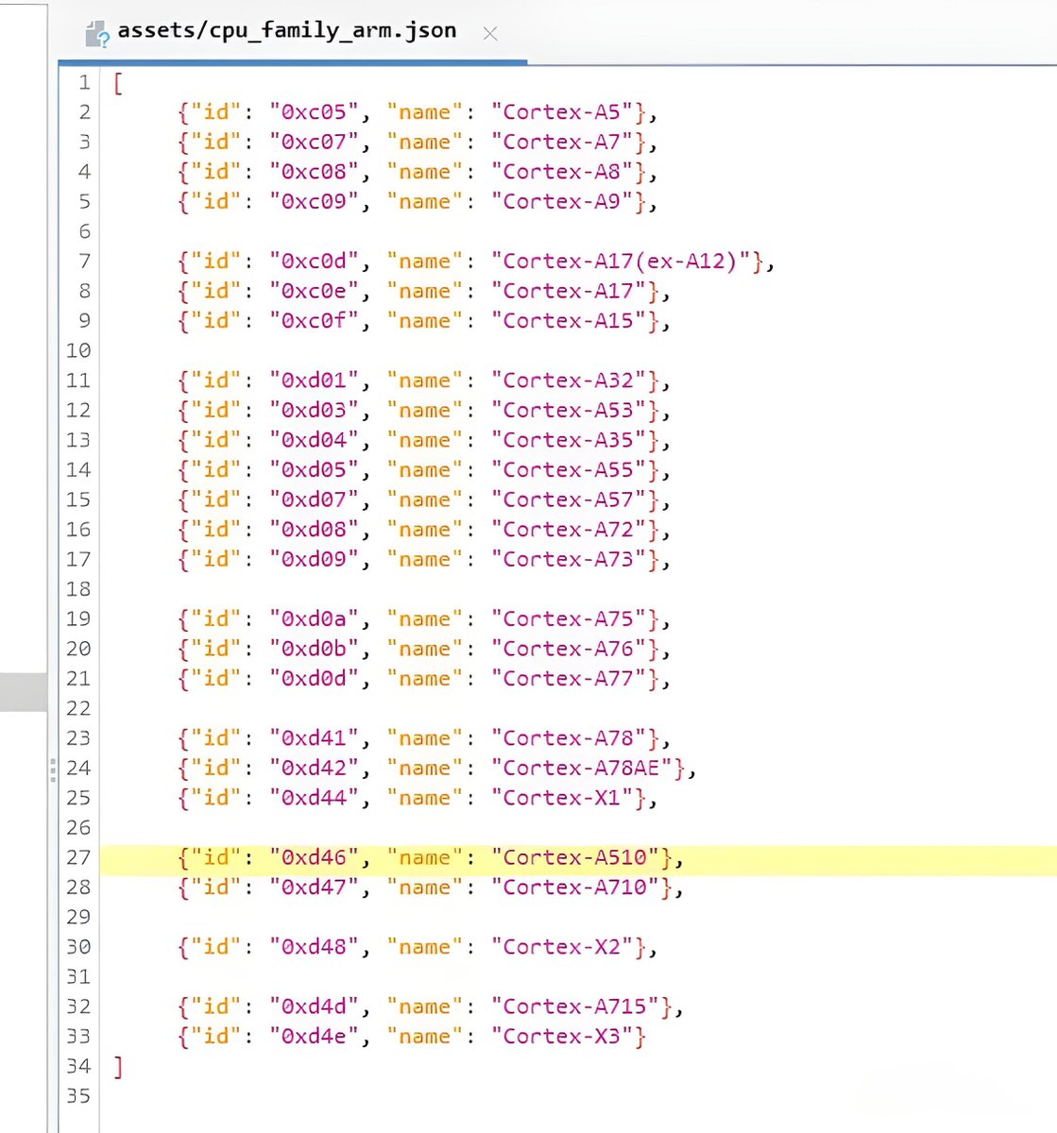Screen dimensions: 1057x1133
Task: Click the "0xd0a" id value
Action: (x=315, y=619)
